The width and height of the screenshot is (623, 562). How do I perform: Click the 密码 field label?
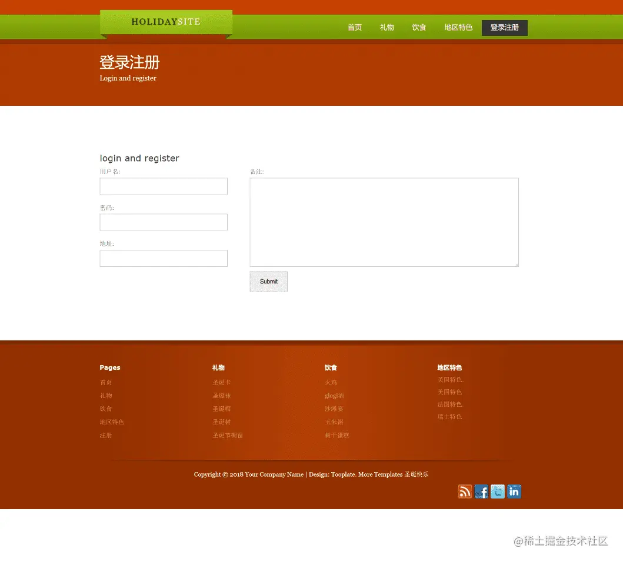point(107,208)
